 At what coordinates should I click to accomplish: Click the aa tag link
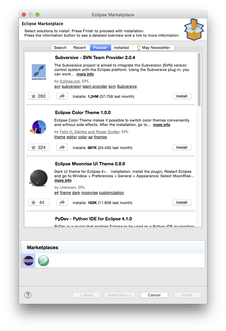tap(90, 137)
